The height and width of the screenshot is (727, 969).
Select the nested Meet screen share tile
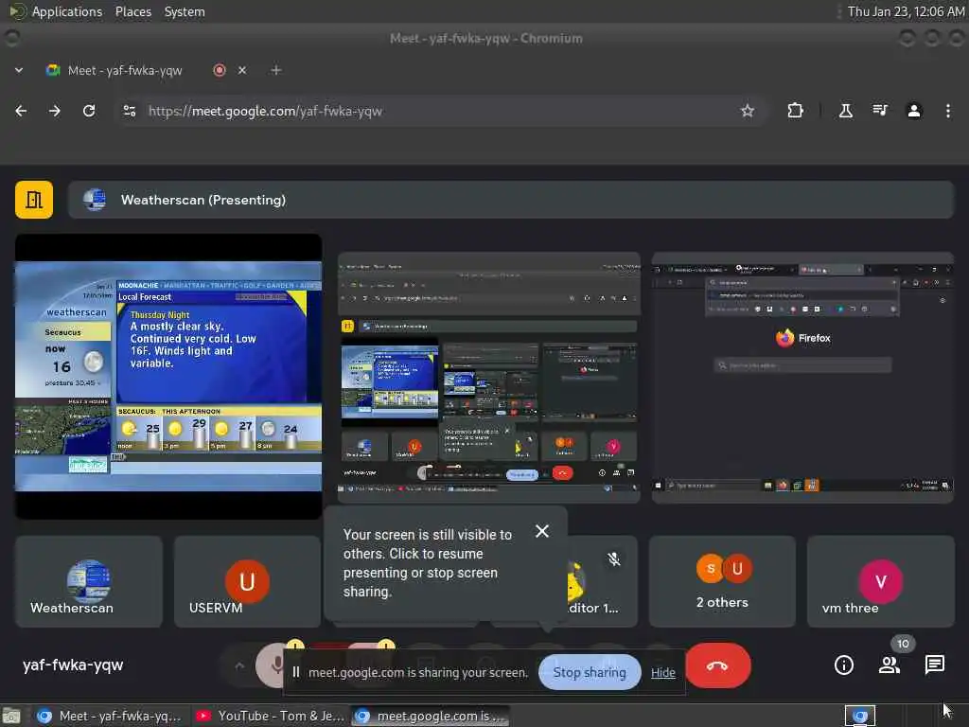489,377
